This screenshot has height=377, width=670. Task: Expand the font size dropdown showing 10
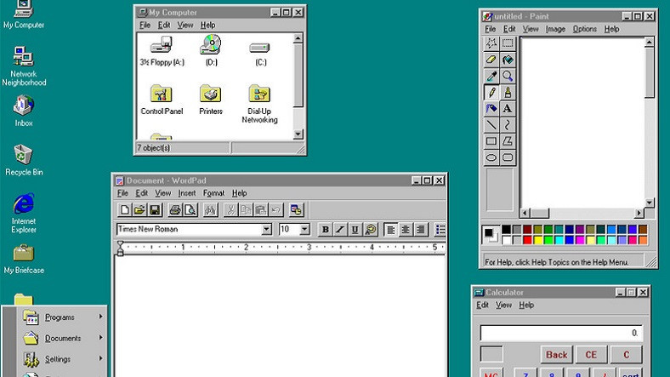[304, 230]
